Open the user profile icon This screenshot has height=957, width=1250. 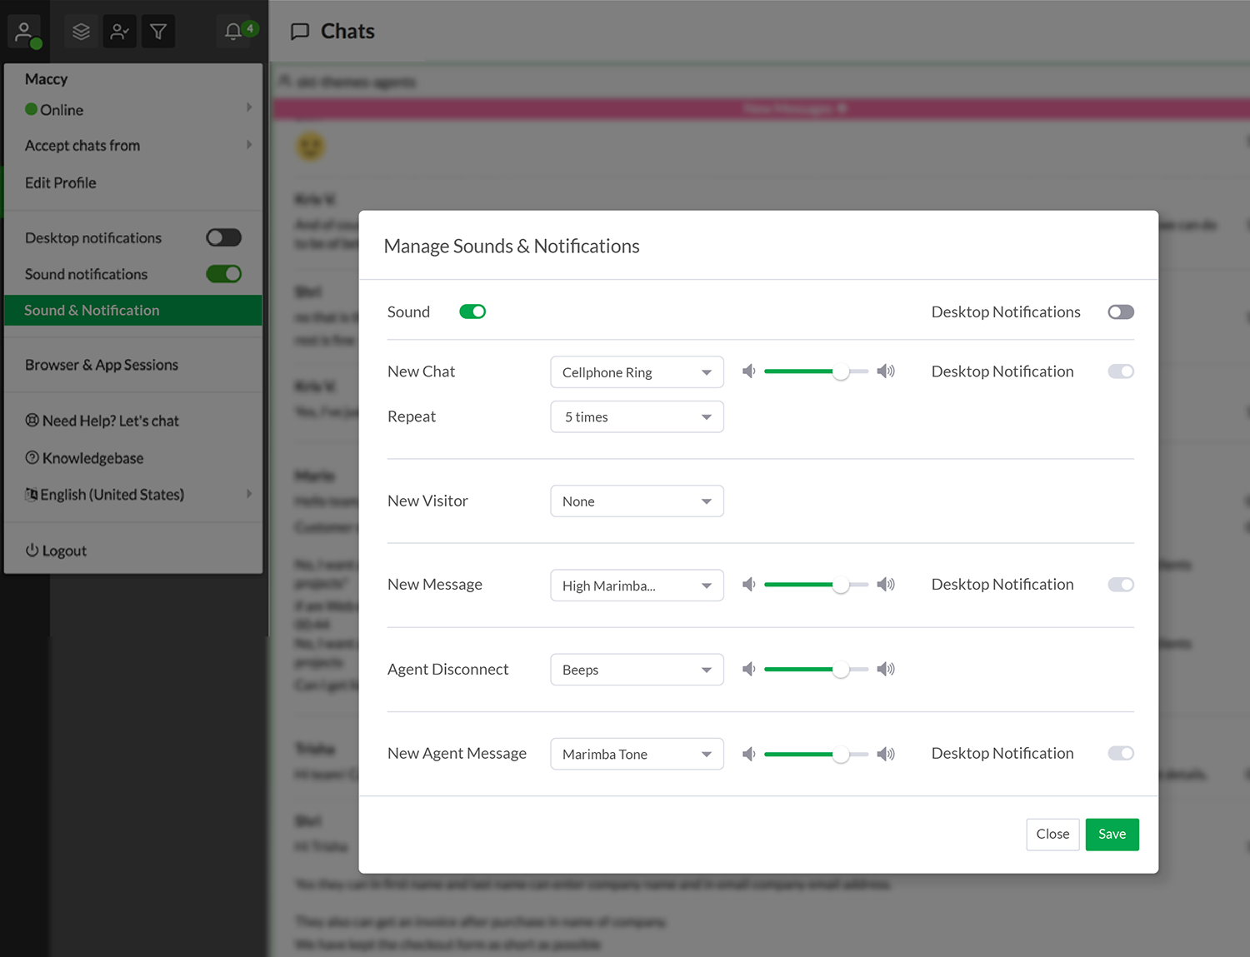[x=24, y=32]
